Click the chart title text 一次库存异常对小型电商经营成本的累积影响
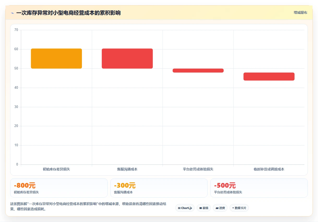This screenshot has height=222, width=318. [x=68, y=13]
